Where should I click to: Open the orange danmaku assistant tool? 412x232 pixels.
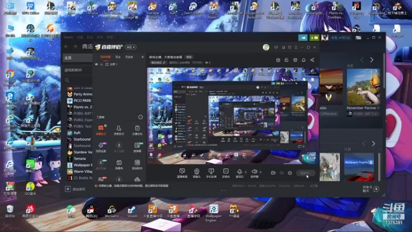(101, 128)
